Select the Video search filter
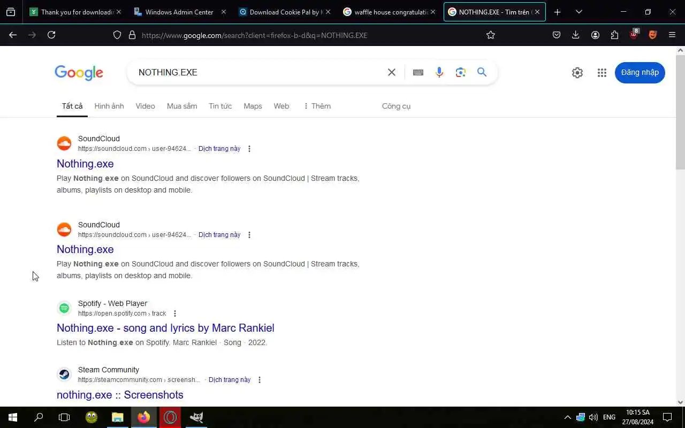685x428 pixels. (x=145, y=106)
